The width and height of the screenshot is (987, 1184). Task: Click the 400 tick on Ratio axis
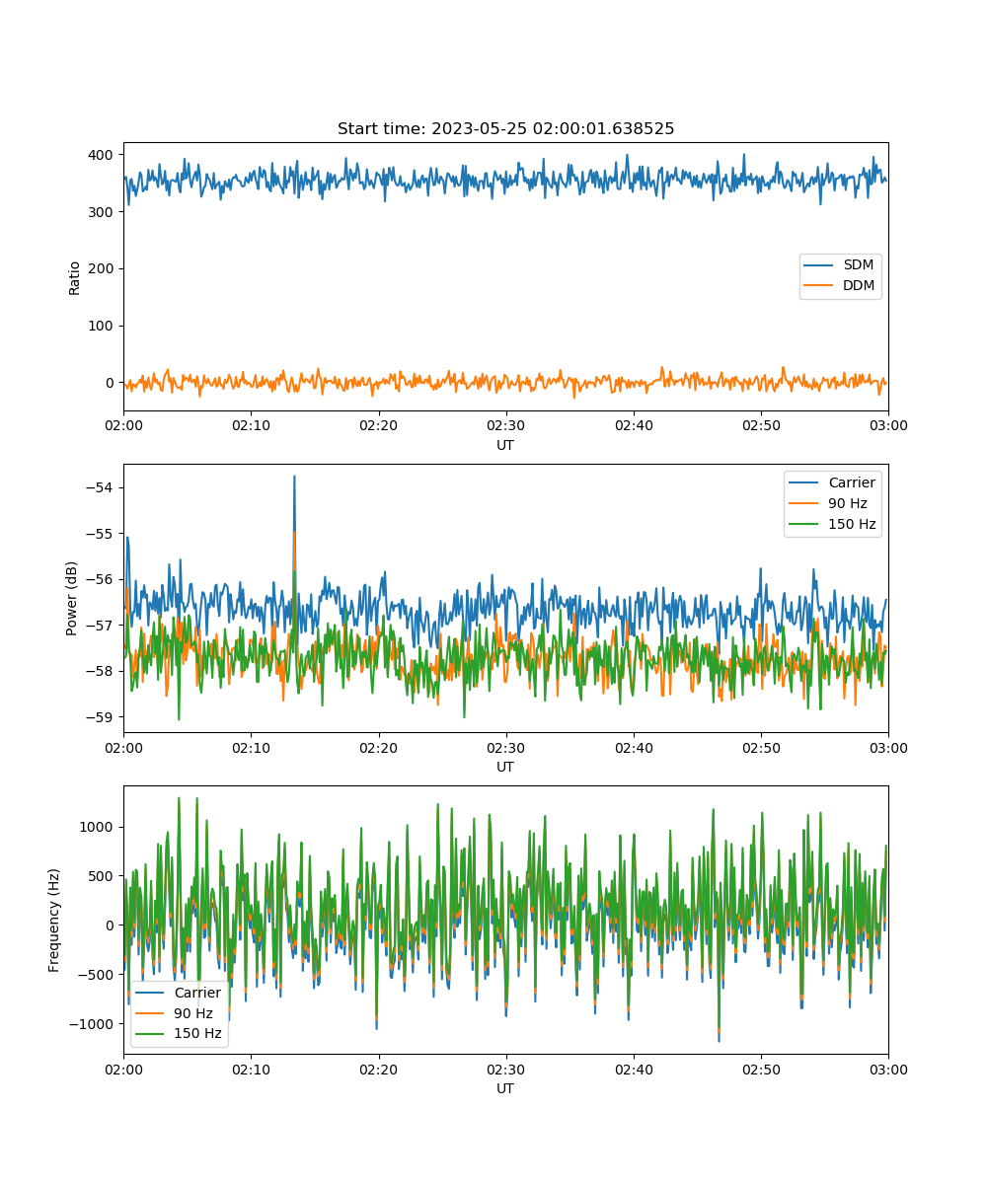(104, 154)
